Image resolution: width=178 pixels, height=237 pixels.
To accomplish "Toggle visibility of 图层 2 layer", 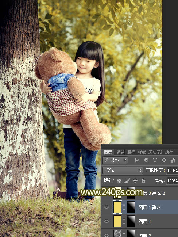I will pos(107,235).
